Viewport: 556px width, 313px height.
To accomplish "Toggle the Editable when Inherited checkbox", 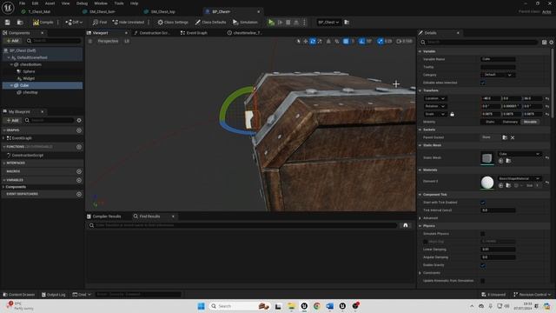I will 483,83.
